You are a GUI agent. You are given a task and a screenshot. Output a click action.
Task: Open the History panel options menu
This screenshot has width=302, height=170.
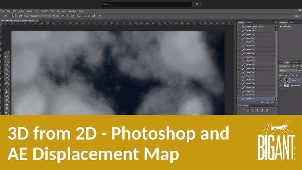[x=276, y=23]
